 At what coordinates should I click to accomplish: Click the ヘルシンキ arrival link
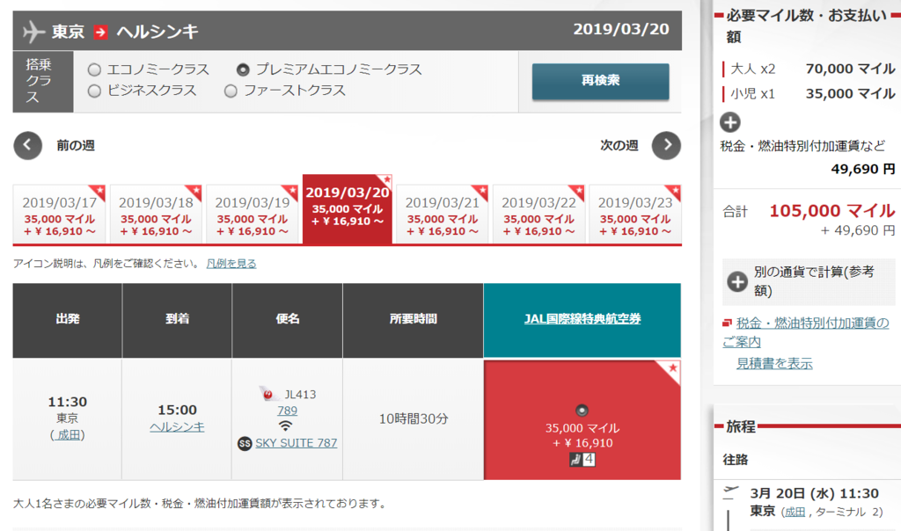point(177,426)
